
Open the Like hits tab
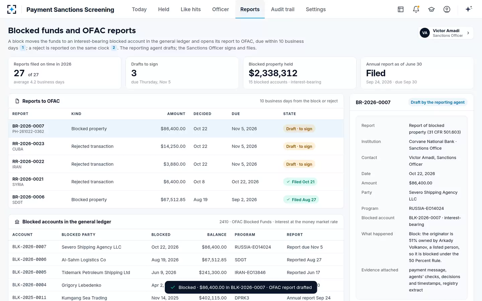pyautogui.click(x=191, y=9)
